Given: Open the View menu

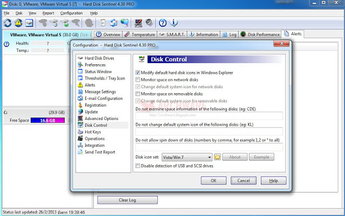Looking at the screenshot, I should (32, 13).
